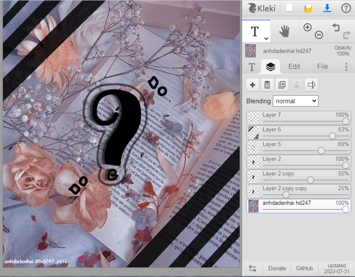
Task: Click Layer 6 striped thumbnail
Action: 253,132
